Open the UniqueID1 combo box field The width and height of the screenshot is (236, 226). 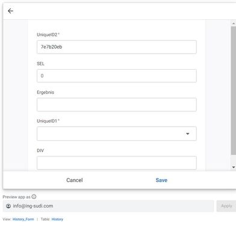coord(117,133)
